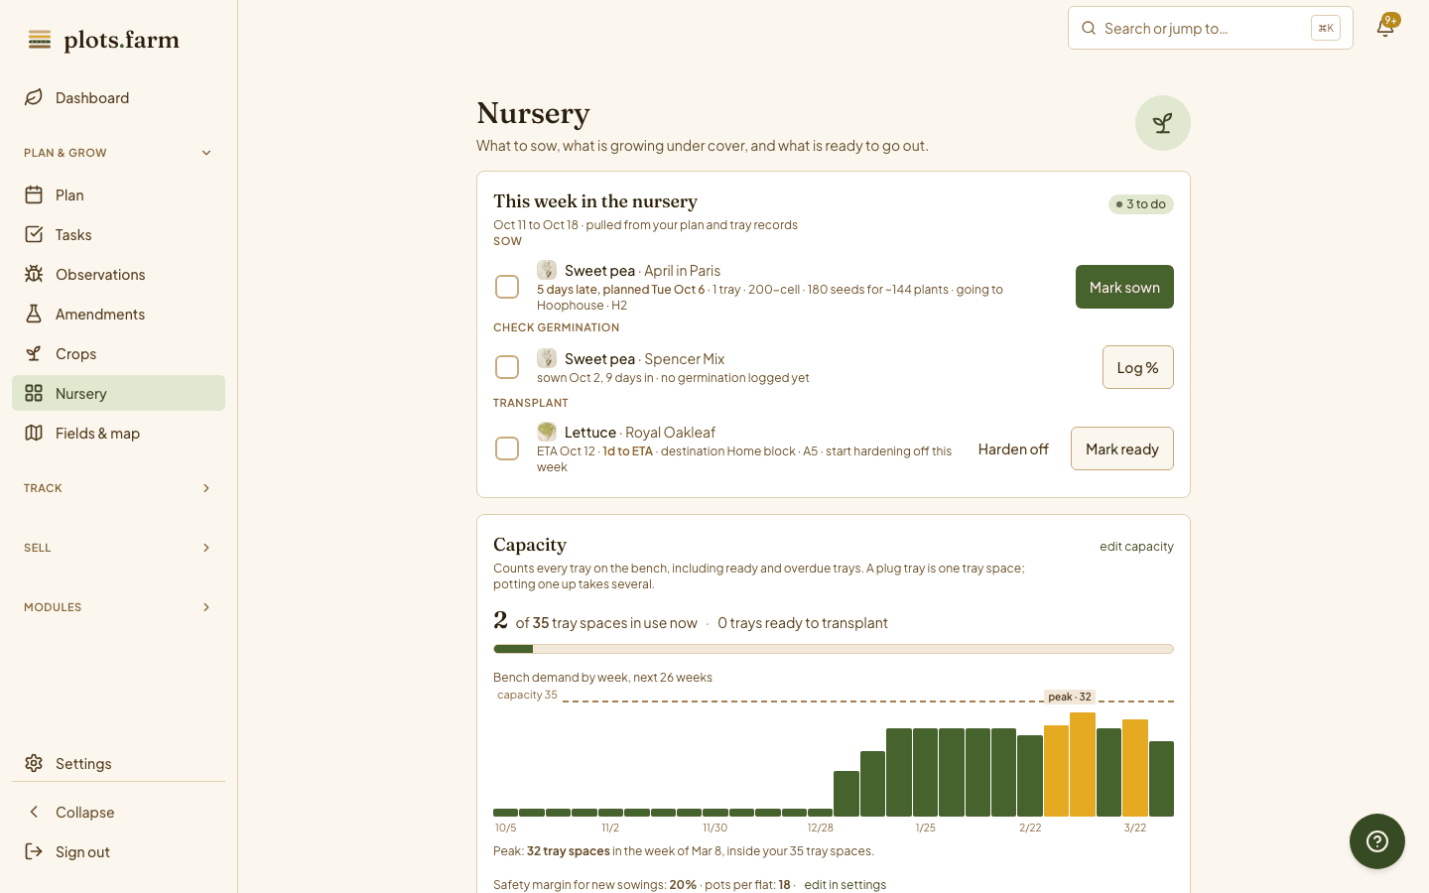Viewport: 1429px width, 893px height.
Task: Click the Tasks checkmark icon
Action: [x=34, y=234]
